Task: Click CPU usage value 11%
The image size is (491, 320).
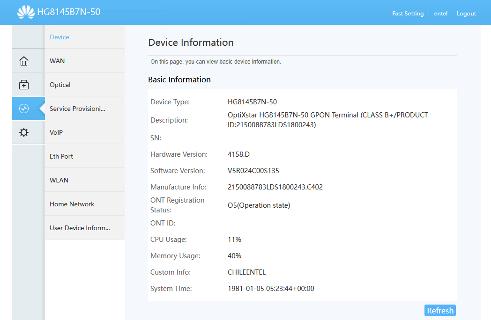Action: pos(234,239)
